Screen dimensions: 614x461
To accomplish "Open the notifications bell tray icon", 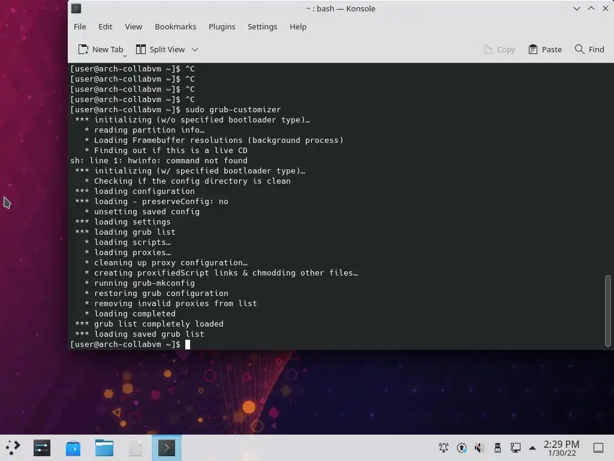I will tap(443, 447).
